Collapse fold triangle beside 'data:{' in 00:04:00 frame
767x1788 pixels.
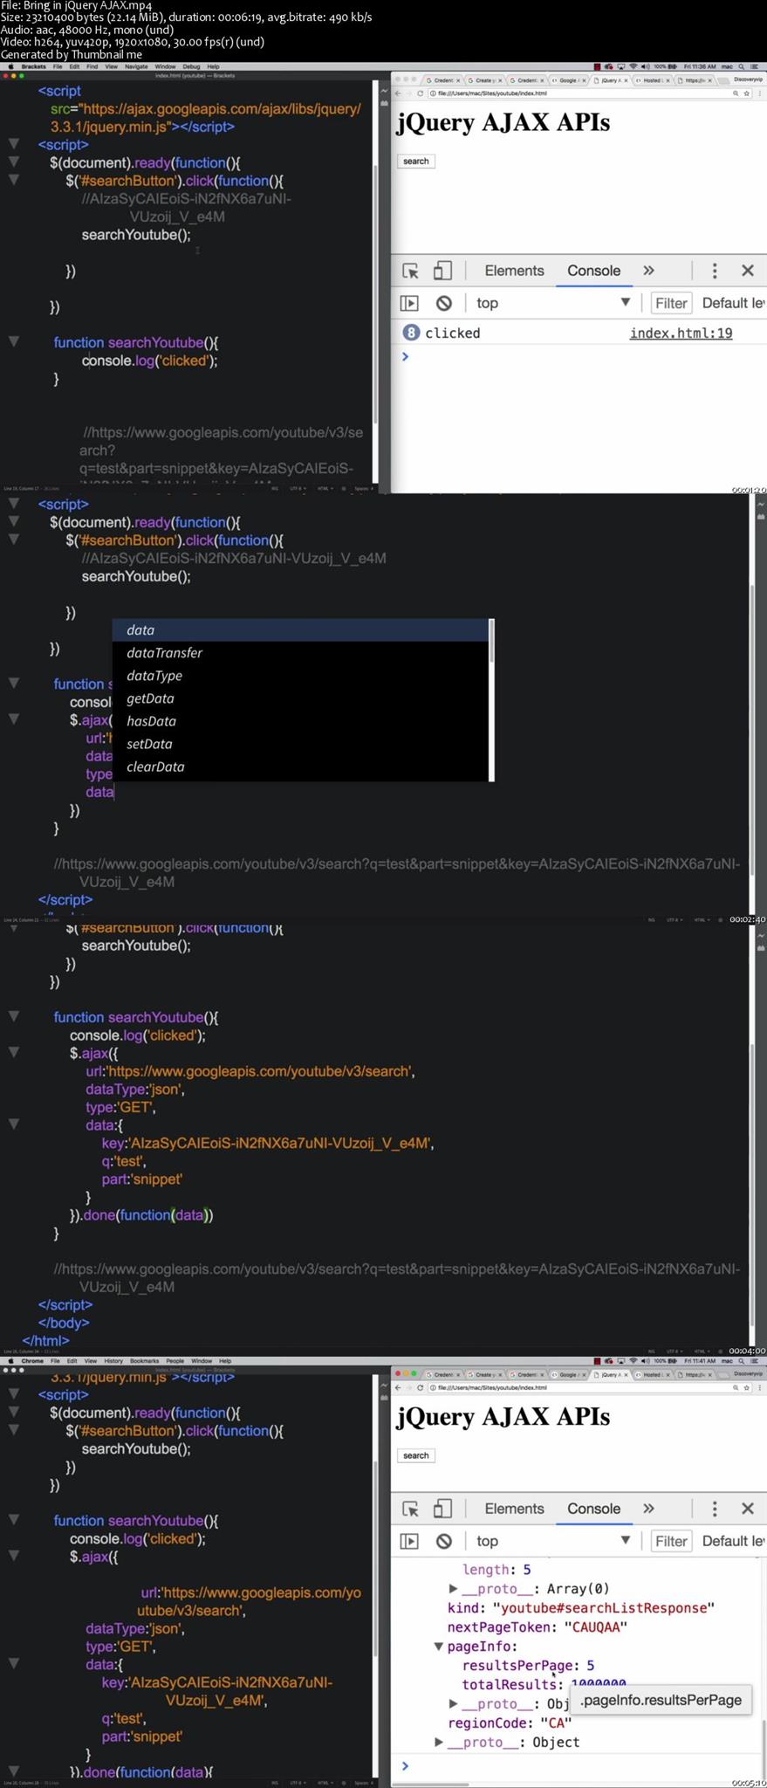14,1124
